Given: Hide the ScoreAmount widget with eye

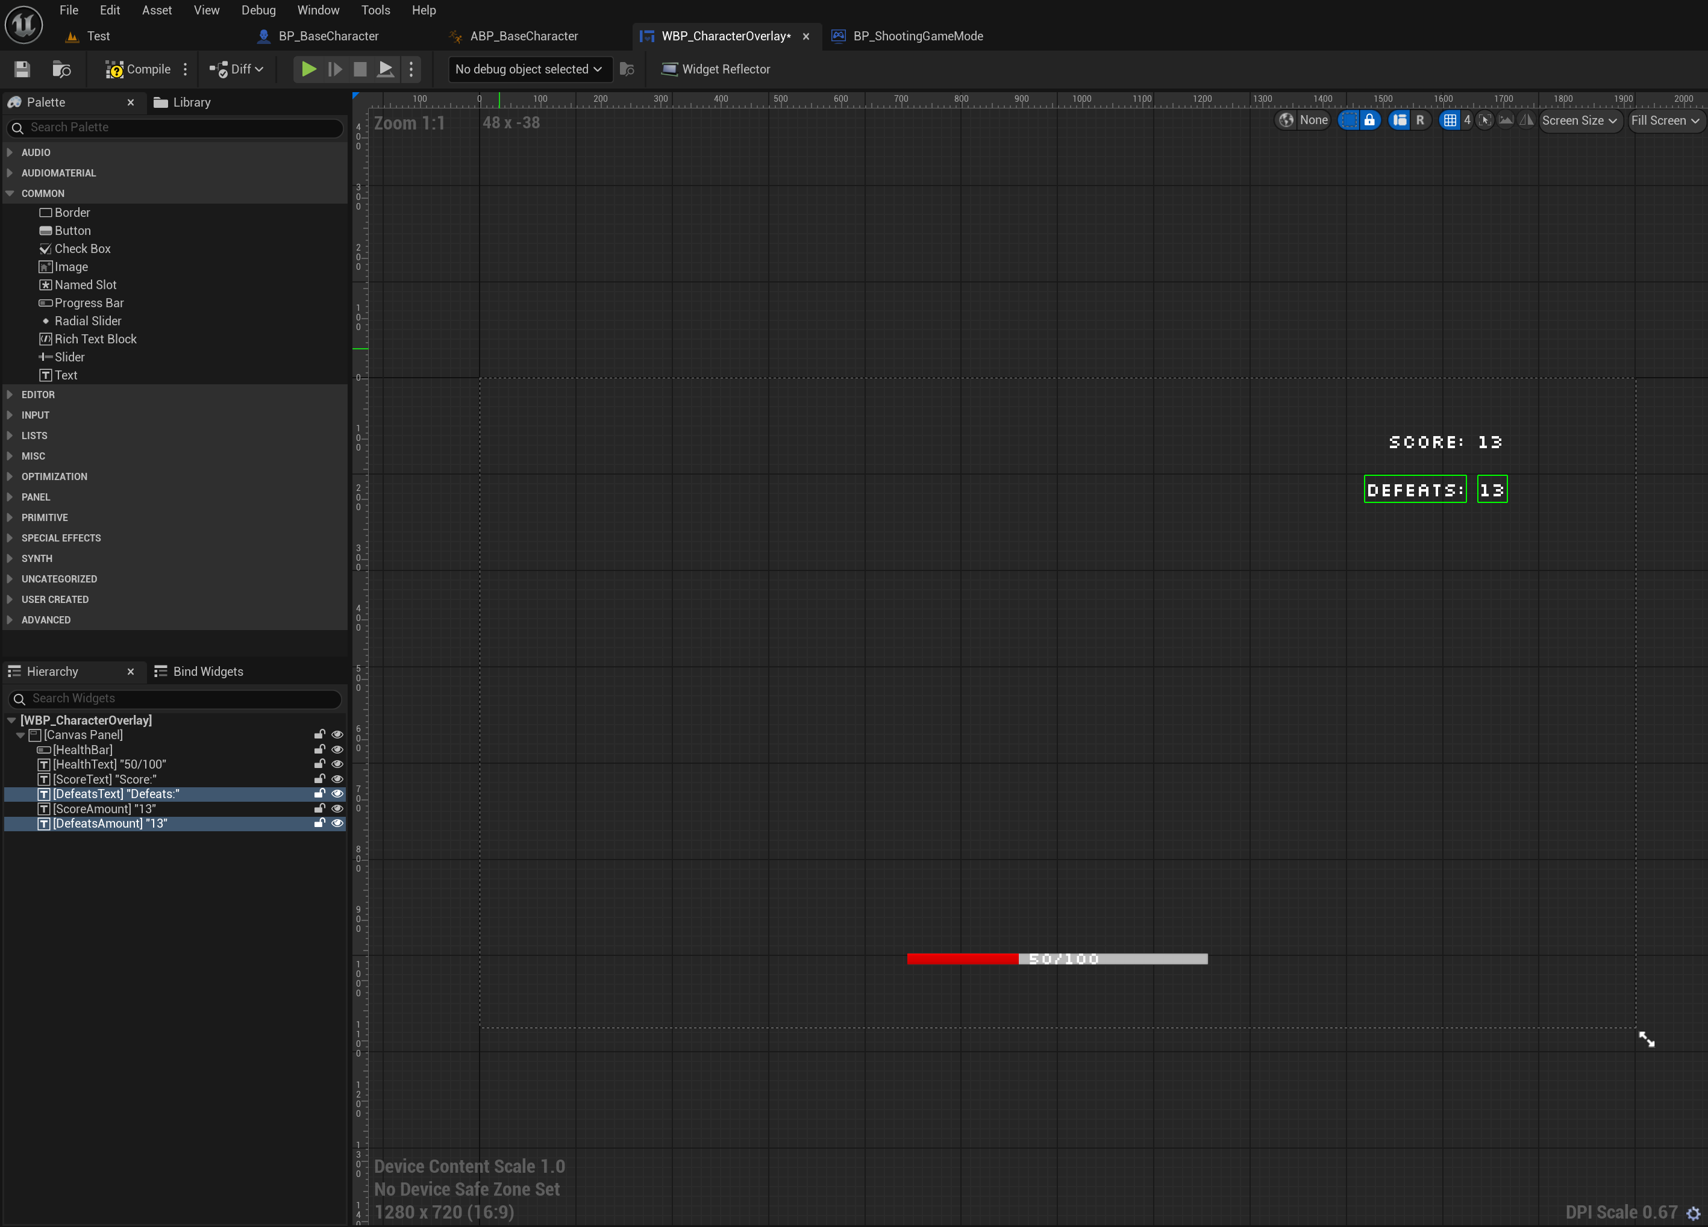Looking at the screenshot, I should pyautogui.click(x=337, y=809).
